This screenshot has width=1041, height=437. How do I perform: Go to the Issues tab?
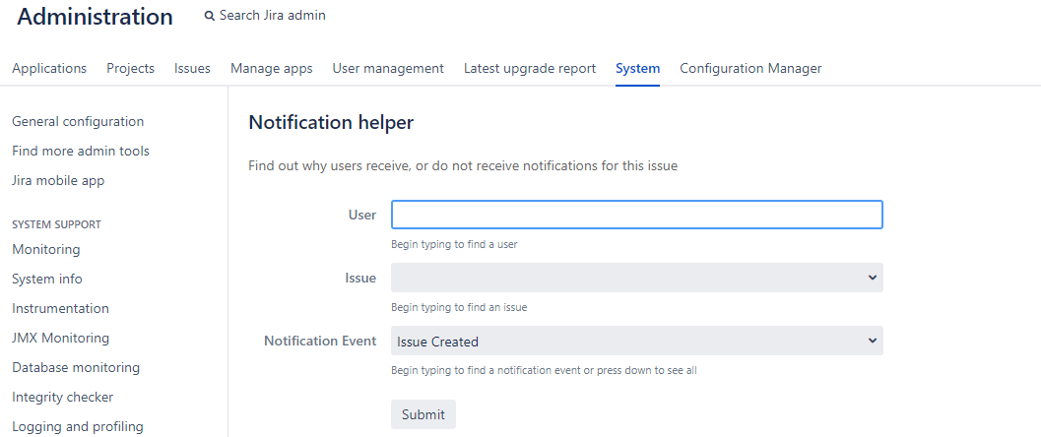pos(192,68)
